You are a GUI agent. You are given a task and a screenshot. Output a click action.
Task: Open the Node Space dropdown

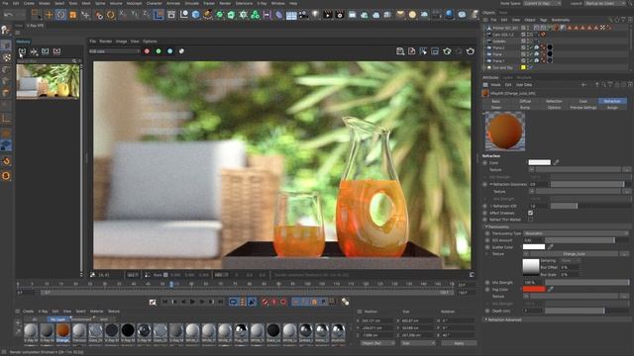click(x=542, y=3)
